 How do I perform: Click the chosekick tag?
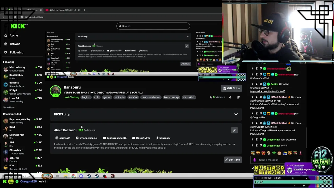click(x=189, y=97)
